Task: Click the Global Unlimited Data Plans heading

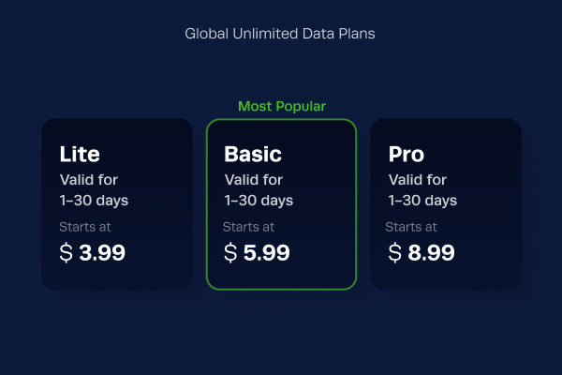Action: (x=280, y=34)
